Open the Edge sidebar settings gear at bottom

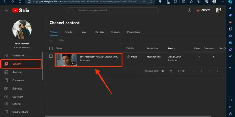[x=230, y=114]
